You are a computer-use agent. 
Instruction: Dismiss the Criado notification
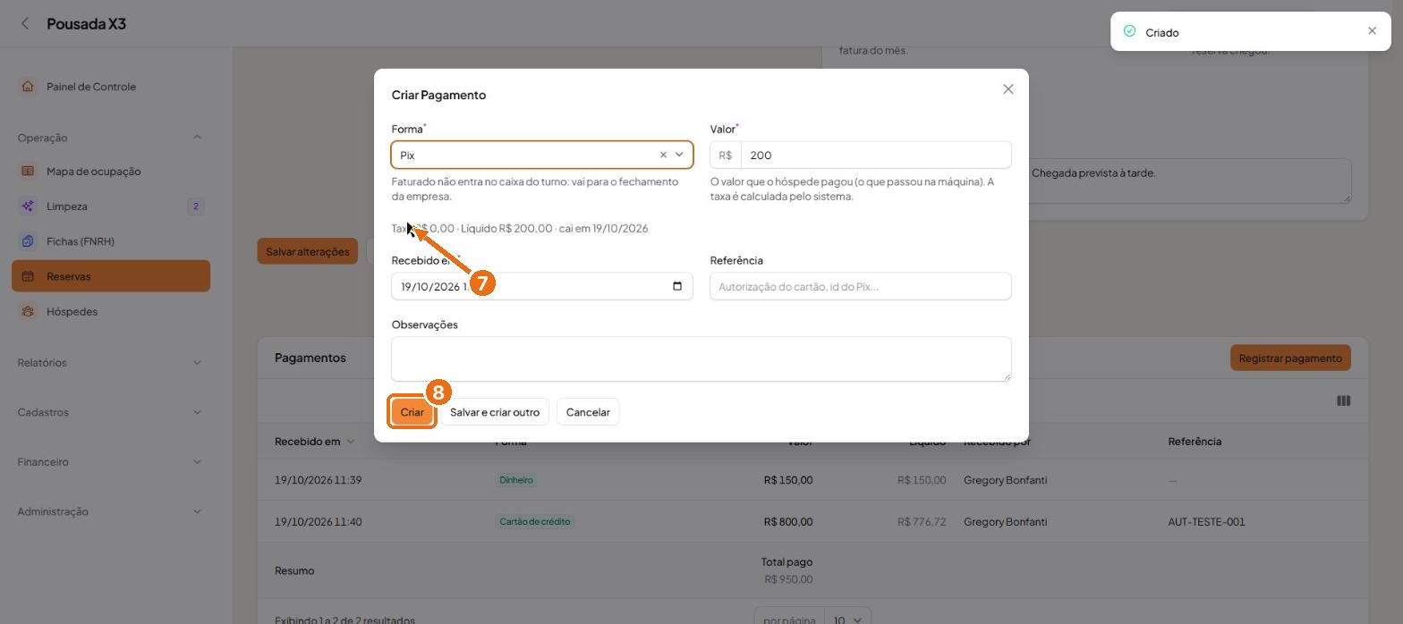1373,31
